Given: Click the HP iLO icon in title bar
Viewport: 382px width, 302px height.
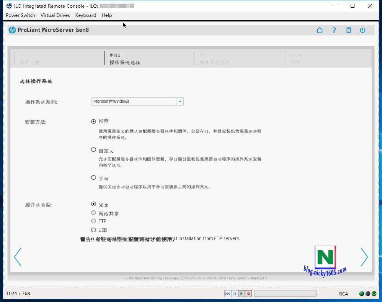Looking at the screenshot, I should pyautogui.click(x=9, y=6).
